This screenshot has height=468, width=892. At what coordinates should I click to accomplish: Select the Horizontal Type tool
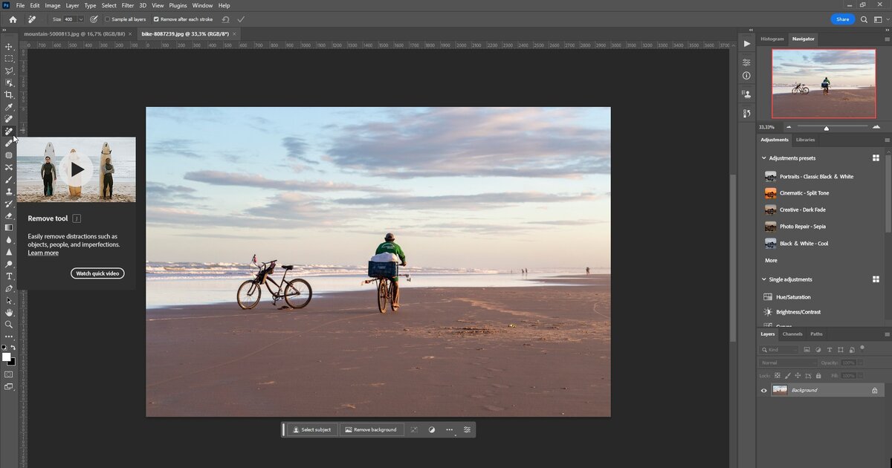pos(9,276)
